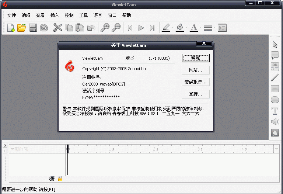Confirm dialog with 确定 button
Screen dimensions: 283x194
point(196,58)
